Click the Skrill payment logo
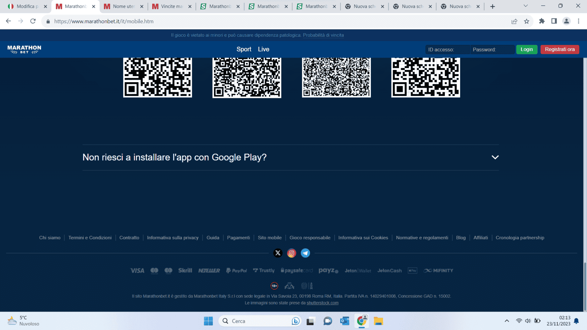Screen dimensions: 587x330 [x=185, y=270]
